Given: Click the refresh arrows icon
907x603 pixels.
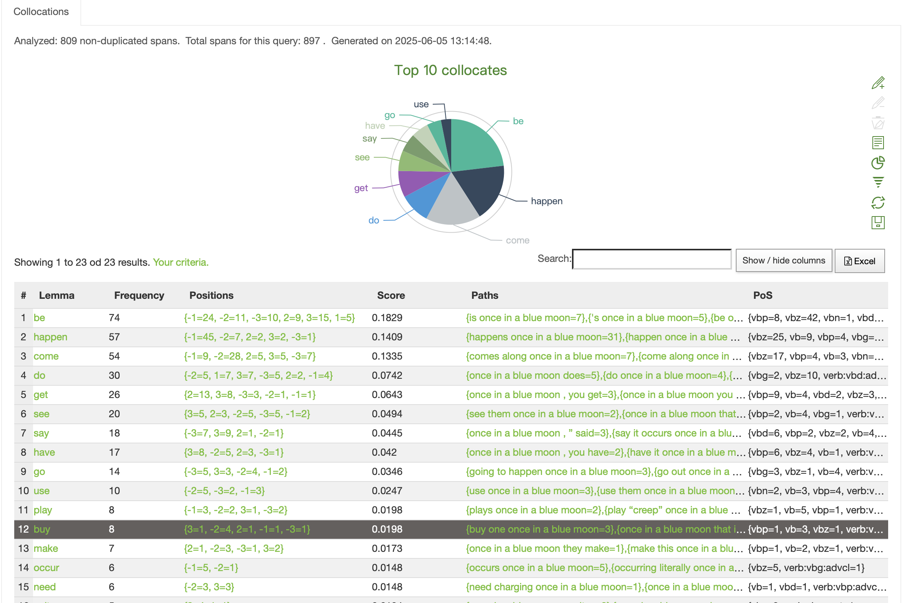Looking at the screenshot, I should click(x=878, y=203).
